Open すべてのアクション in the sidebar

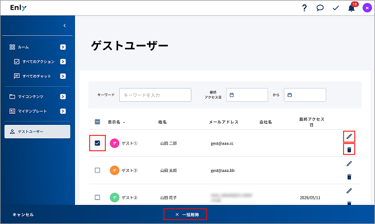coord(38,62)
